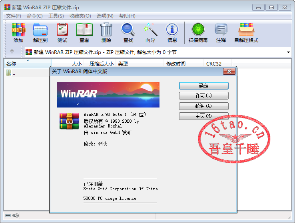The image size is (295, 223).
Task: Go up one folder level arrow
Action: pyautogui.click(x=12, y=52)
